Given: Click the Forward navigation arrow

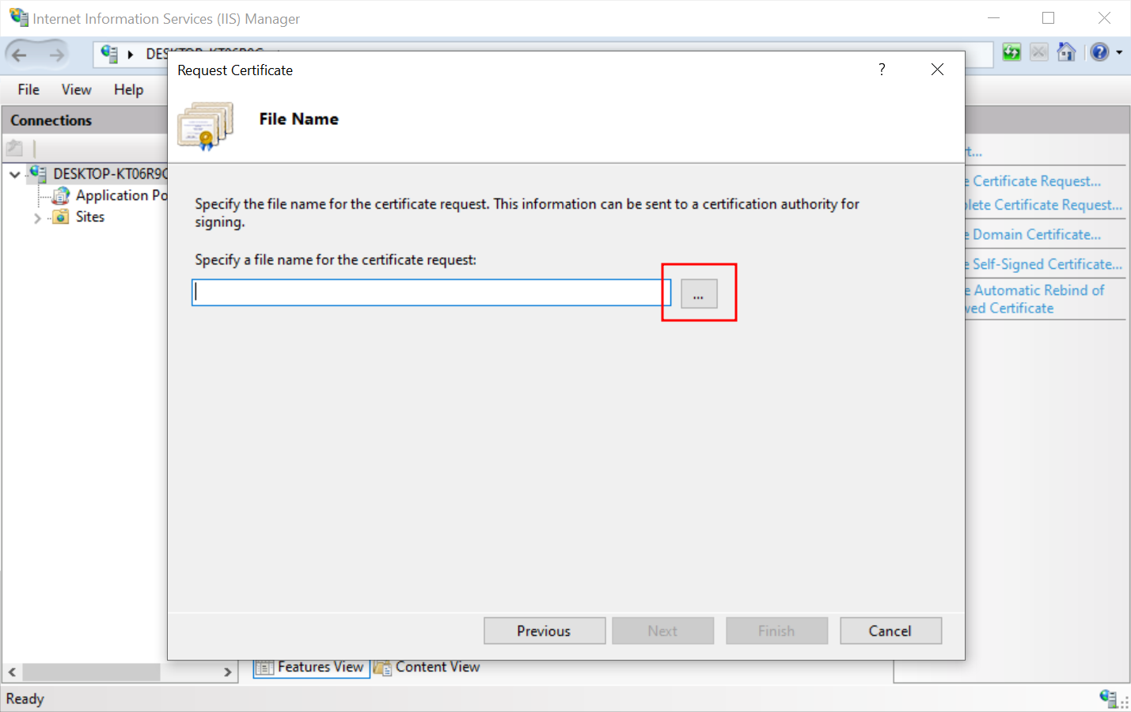Looking at the screenshot, I should pos(56,55).
